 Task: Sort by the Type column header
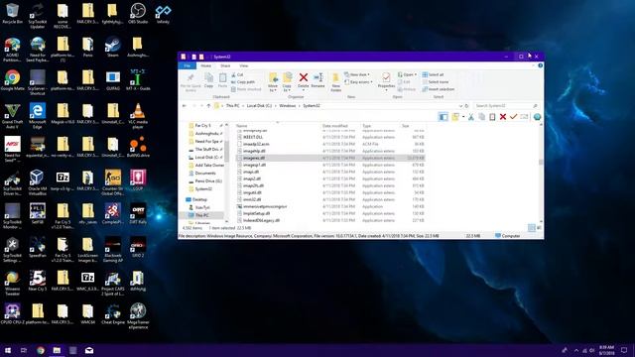coord(366,126)
